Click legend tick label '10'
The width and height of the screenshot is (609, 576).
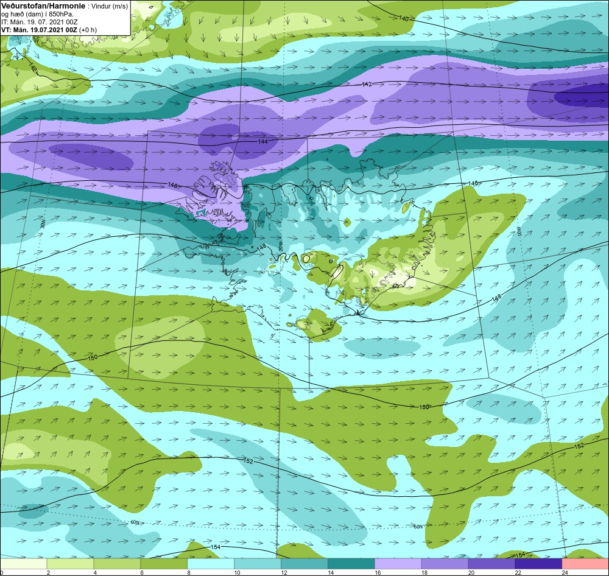(237, 572)
